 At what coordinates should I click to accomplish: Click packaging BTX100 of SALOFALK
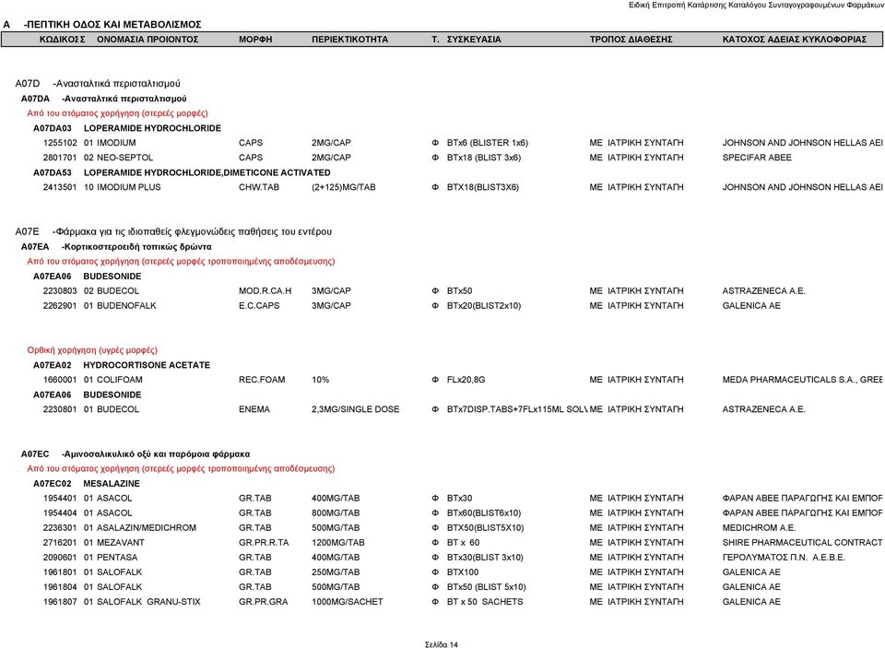463,571
